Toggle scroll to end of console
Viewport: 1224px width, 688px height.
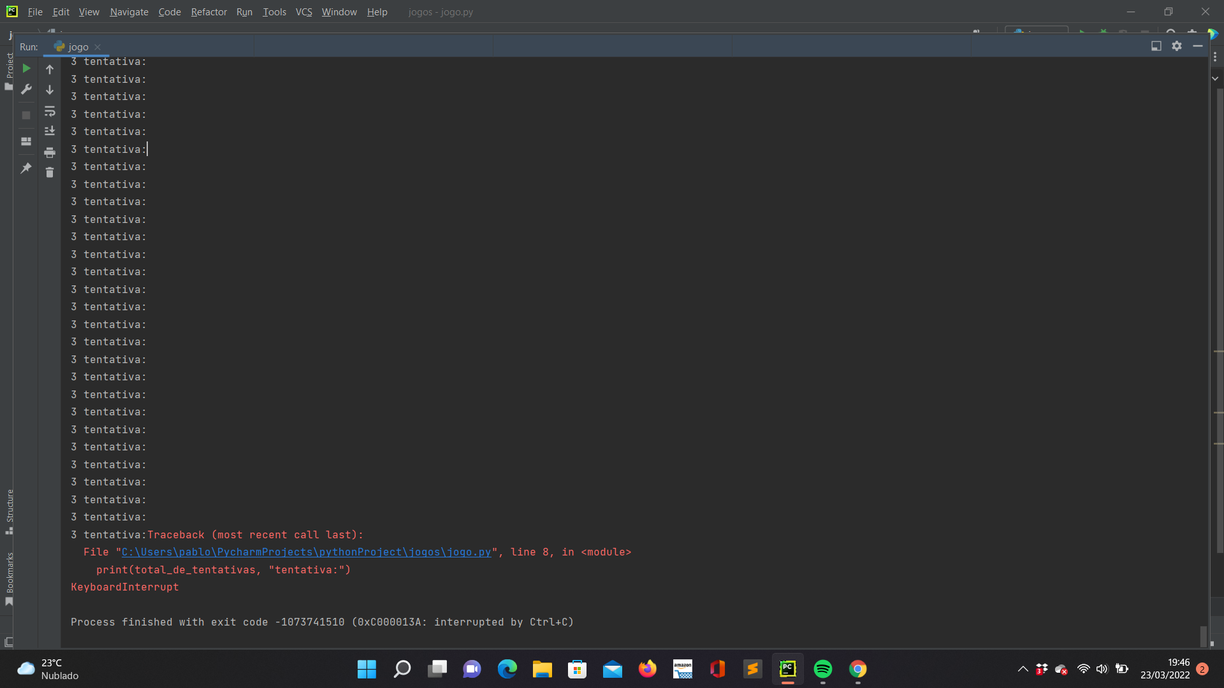pos(50,131)
